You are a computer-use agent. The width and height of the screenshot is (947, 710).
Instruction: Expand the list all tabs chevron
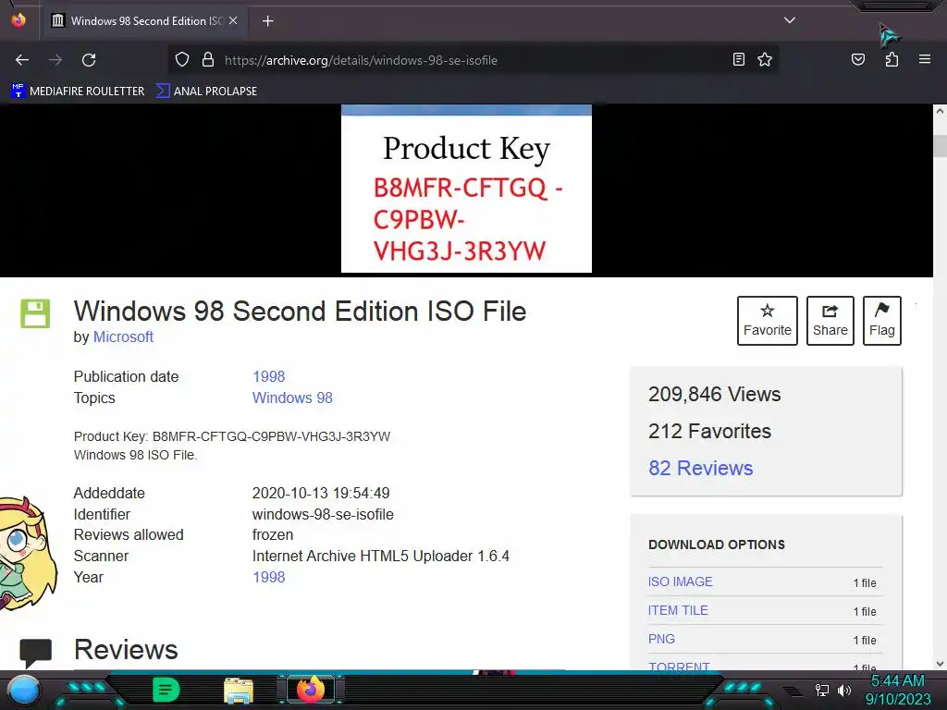(x=790, y=20)
